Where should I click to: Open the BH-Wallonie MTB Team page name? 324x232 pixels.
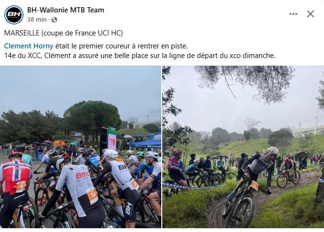pyautogui.click(x=66, y=10)
